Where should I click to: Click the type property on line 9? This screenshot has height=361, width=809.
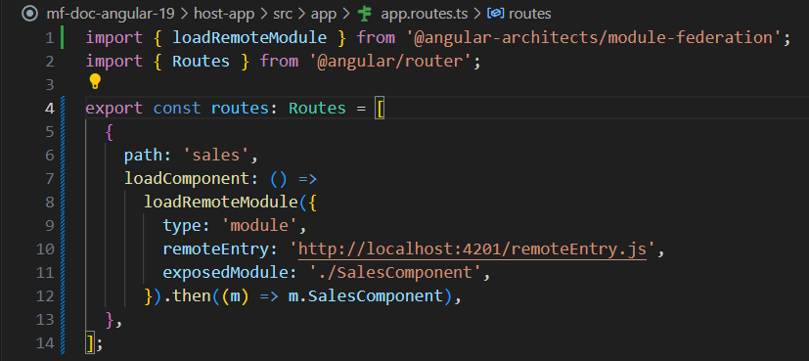182,226
